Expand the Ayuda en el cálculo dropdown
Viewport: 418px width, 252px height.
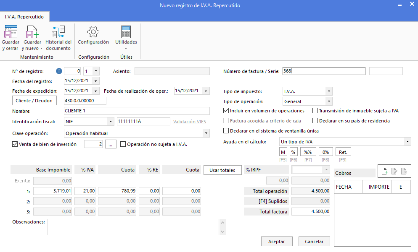[x=407, y=142]
